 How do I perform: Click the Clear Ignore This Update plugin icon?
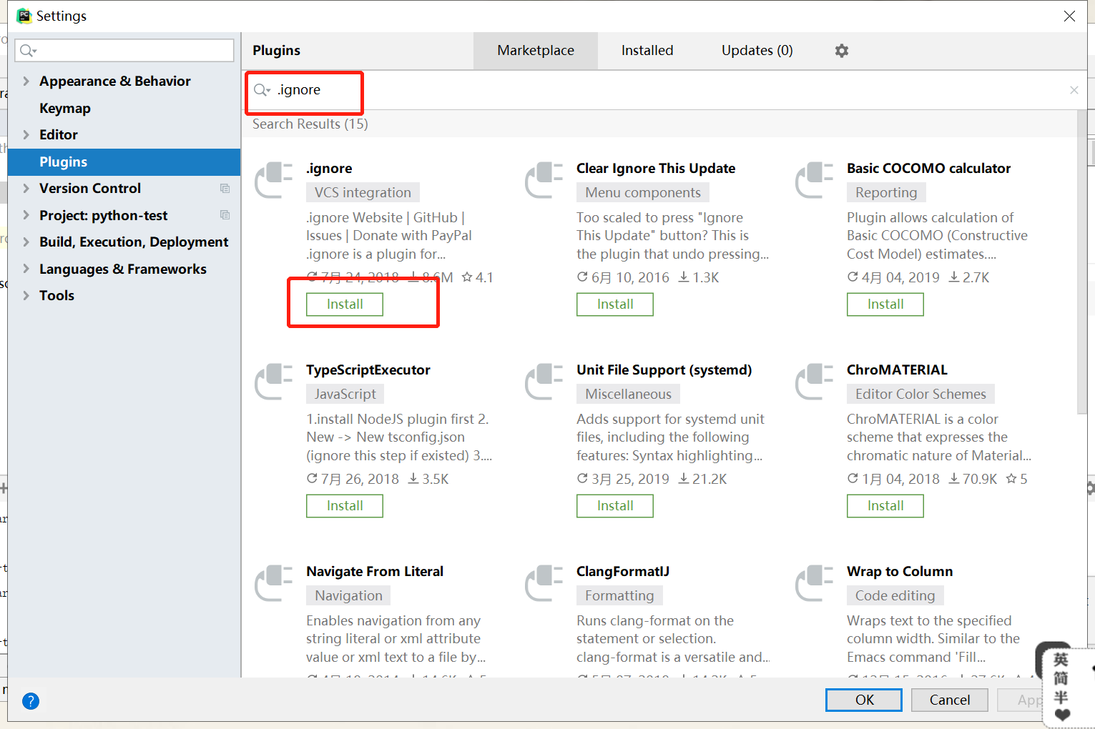click(544, 180)
